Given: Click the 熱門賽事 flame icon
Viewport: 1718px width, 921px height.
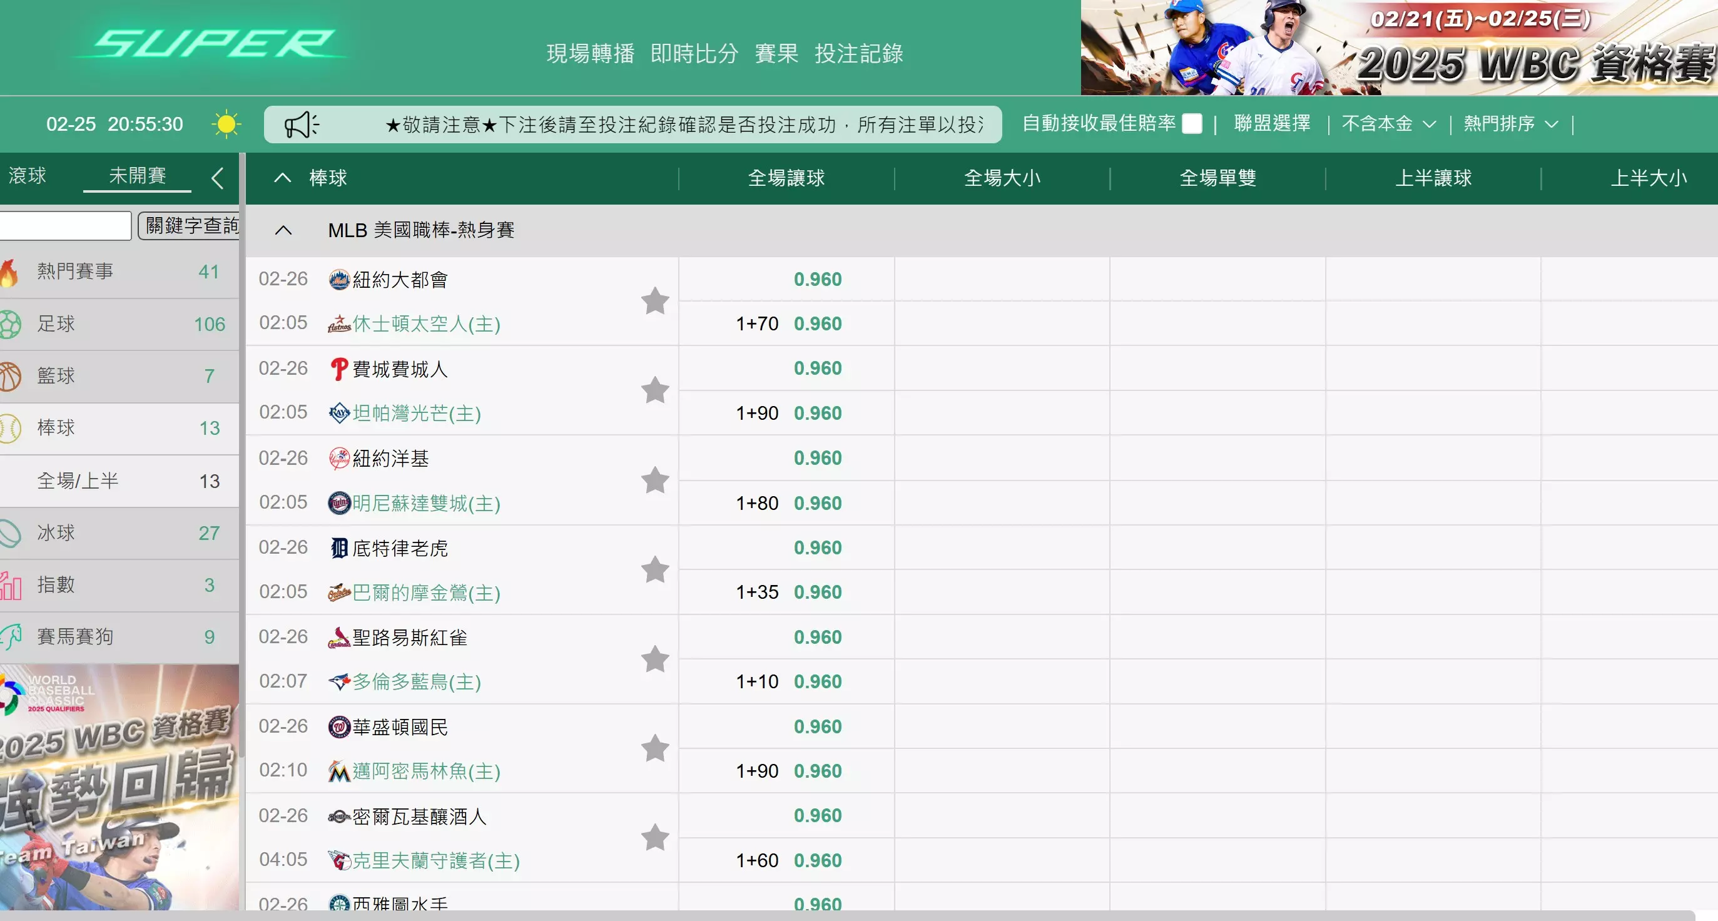Looking at the screenshot, I should (x=9, y=272).
